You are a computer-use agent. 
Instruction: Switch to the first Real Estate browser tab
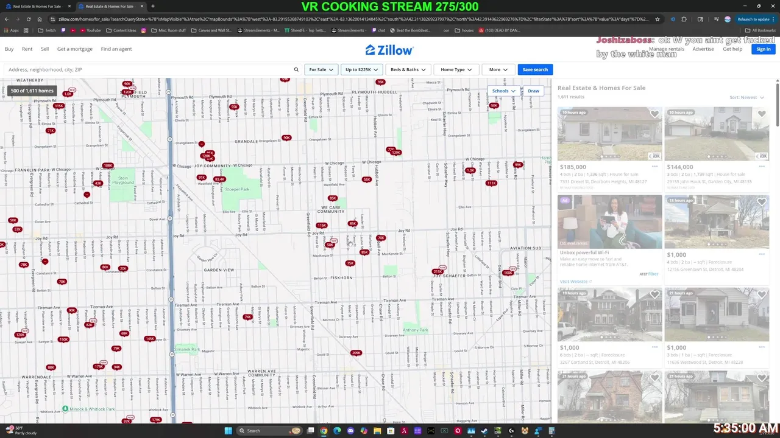tap(37, 6)
